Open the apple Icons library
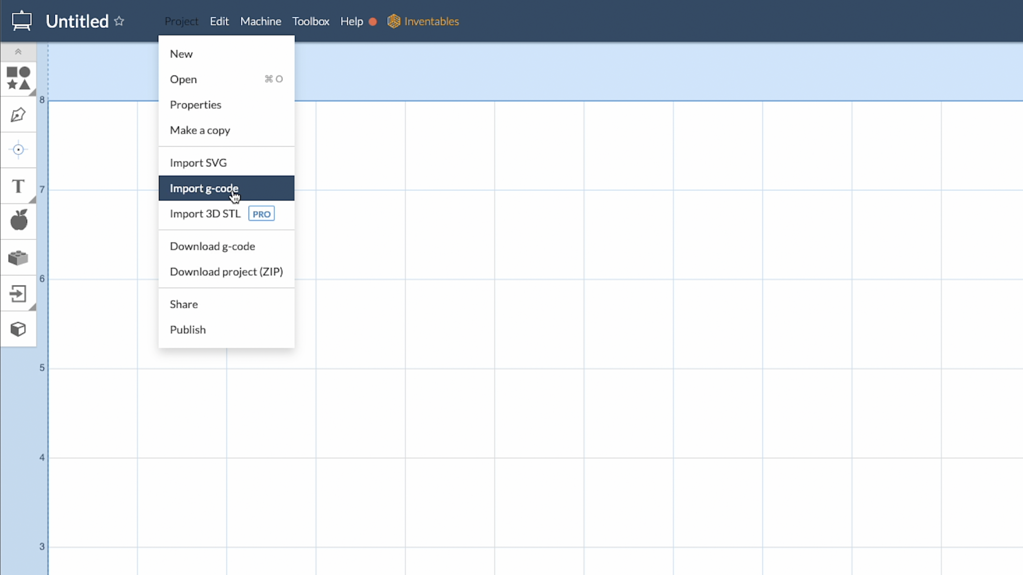This screenshot has width=1023, height=575. [18, 220]
